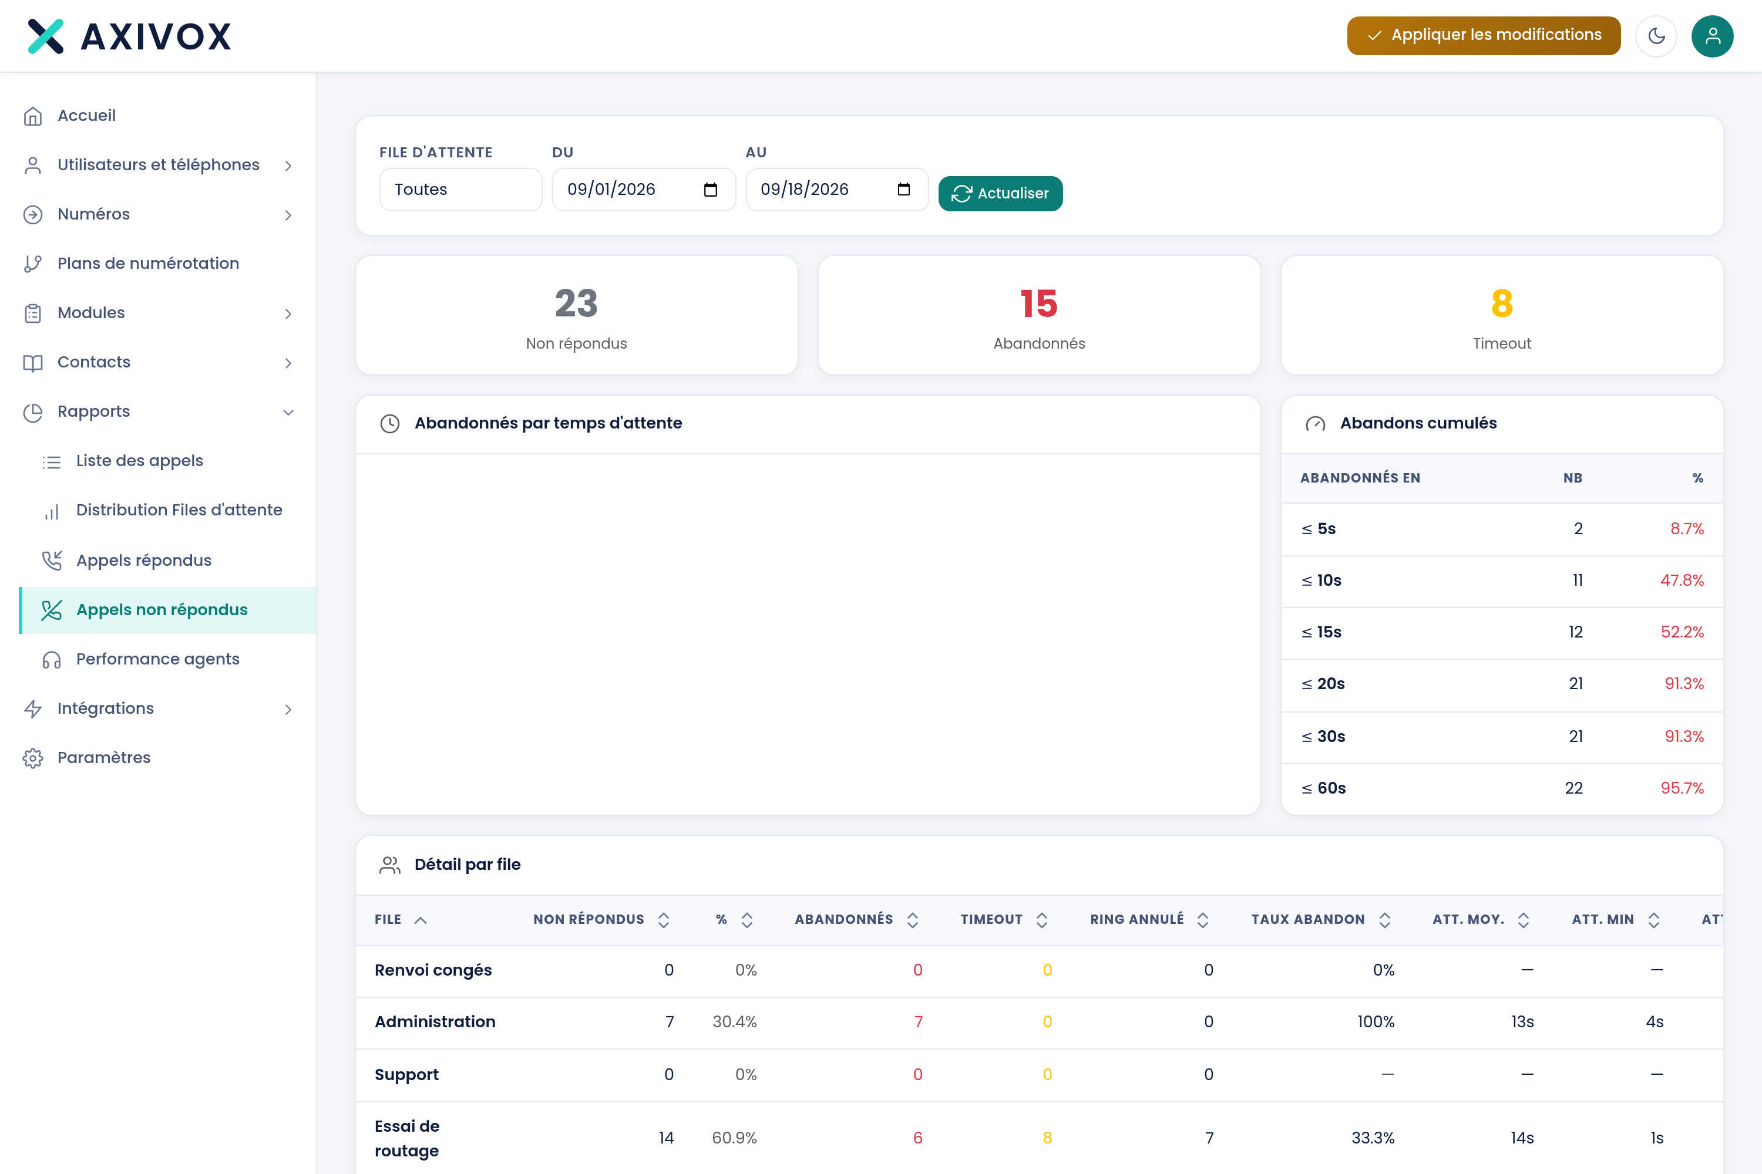This screenshot has width=1762, height=1174.
Task: Click the Support row name
Action: (x=407, y=1074)
